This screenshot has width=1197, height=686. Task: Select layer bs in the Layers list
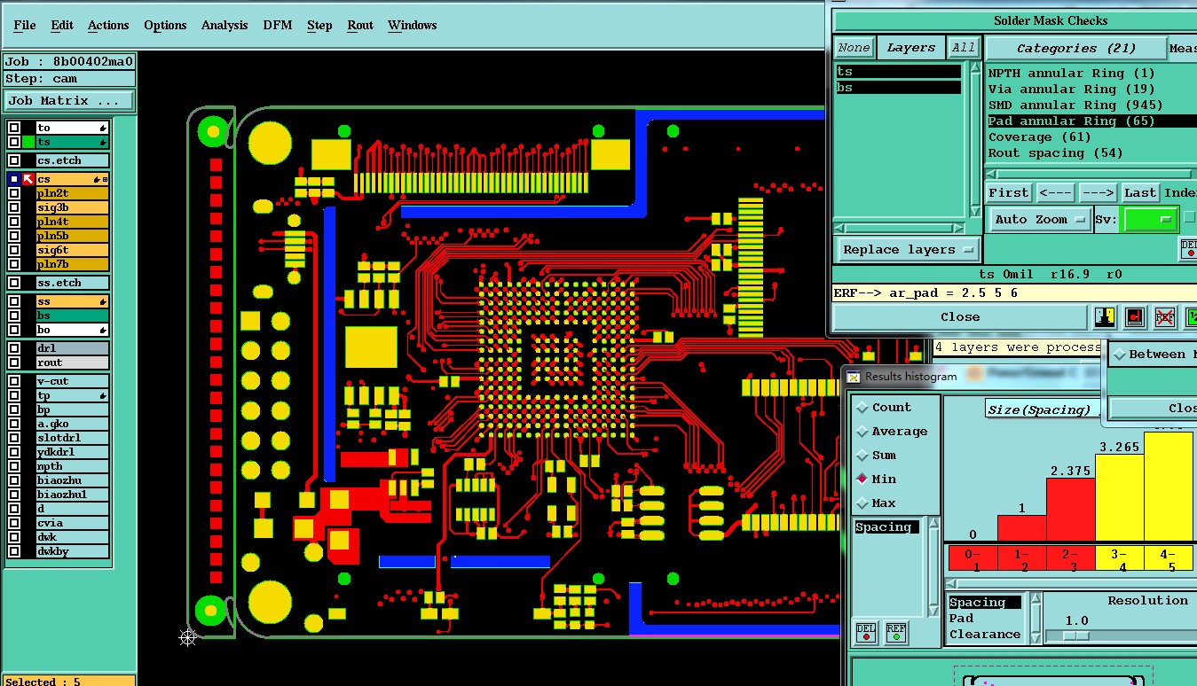point(898,88)
